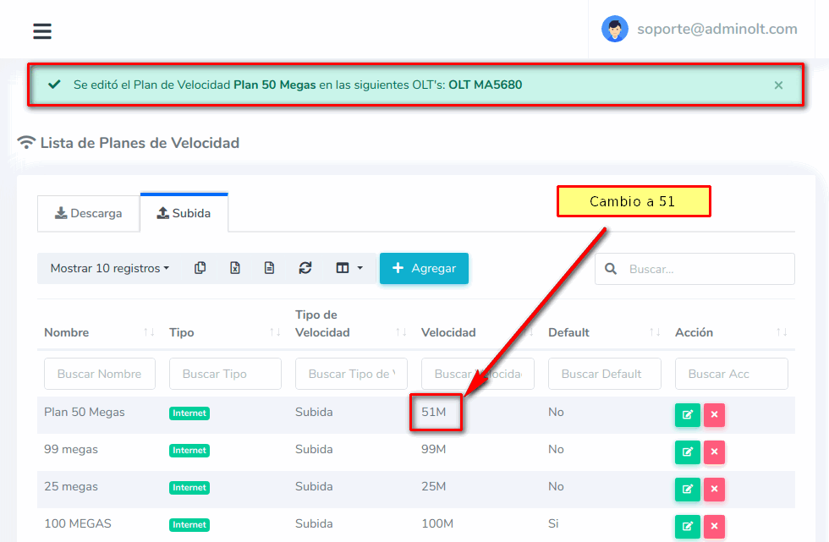Click the Buscar Nombre filter field
This screenshot has height=542, width=829.
coord(100,374)
